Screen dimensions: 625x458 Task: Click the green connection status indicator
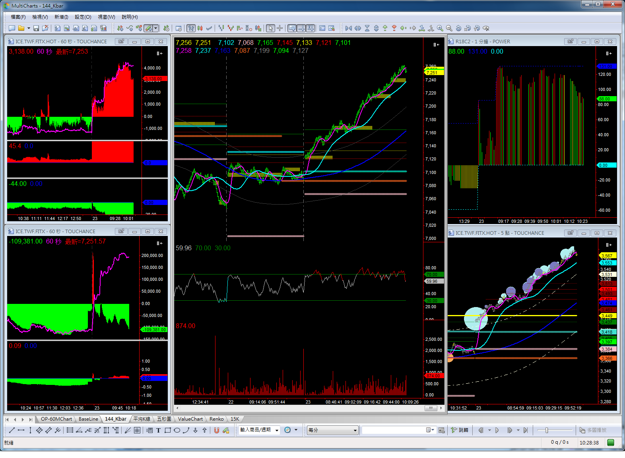point(611,443)
